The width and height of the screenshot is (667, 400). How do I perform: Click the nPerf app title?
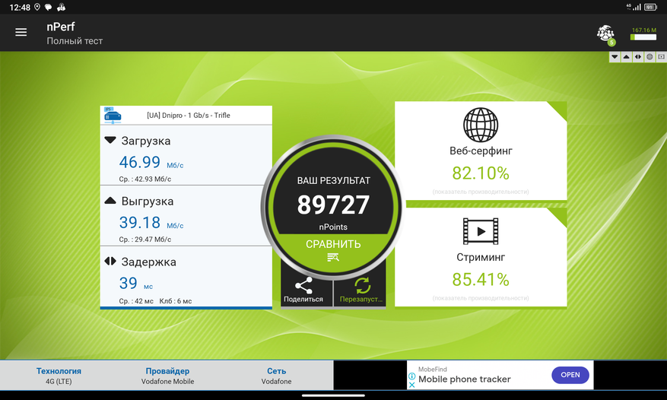61,27
